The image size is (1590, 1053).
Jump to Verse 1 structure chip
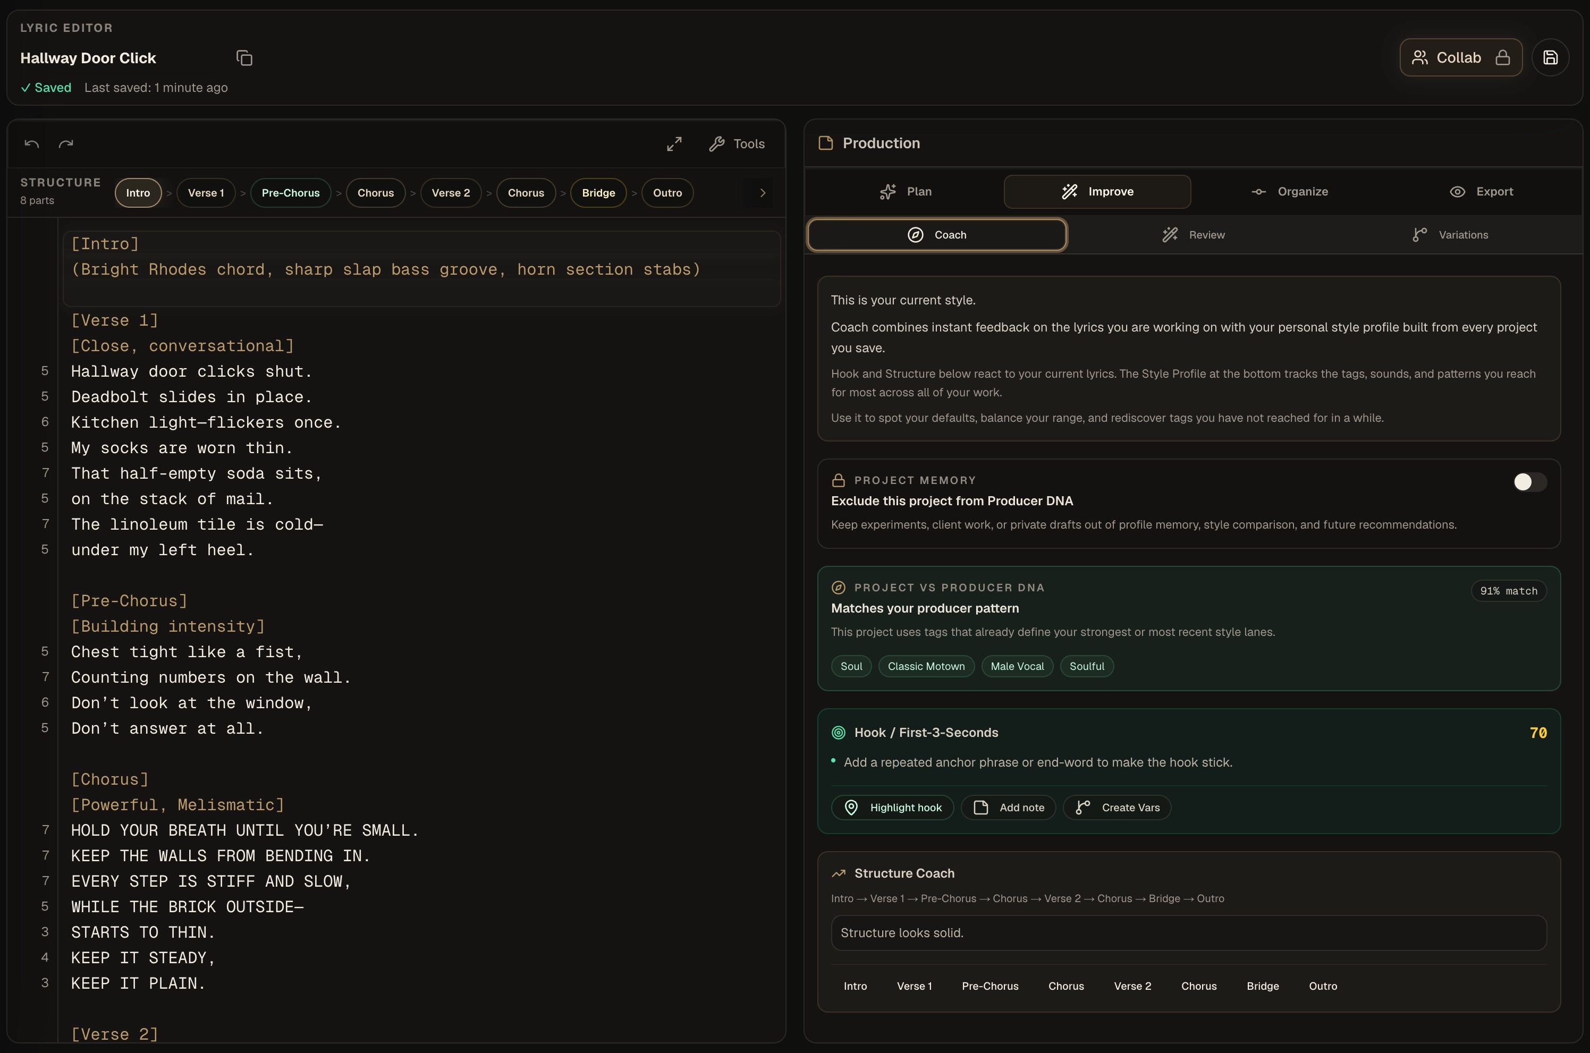[206, 193]
